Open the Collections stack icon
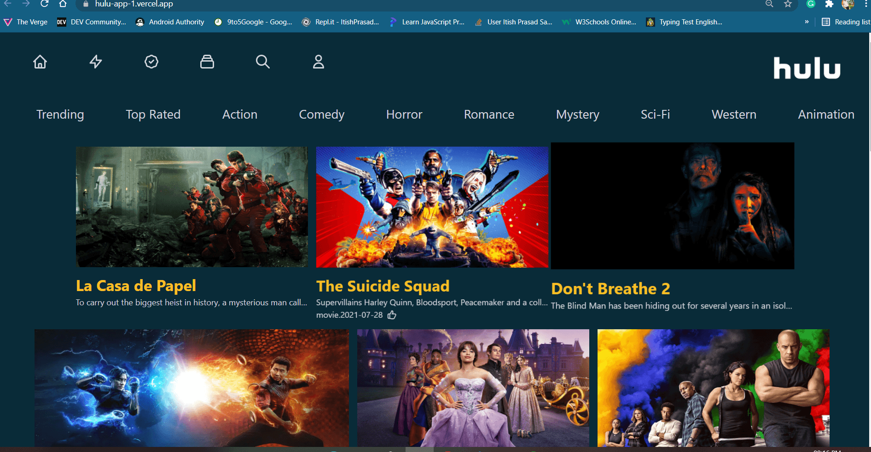 [207, 62]
